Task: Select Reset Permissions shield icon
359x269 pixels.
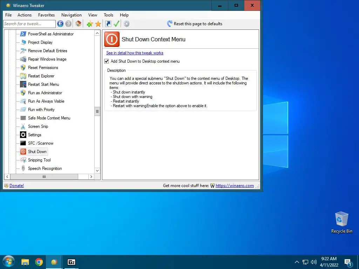Action: click(23, 68)
